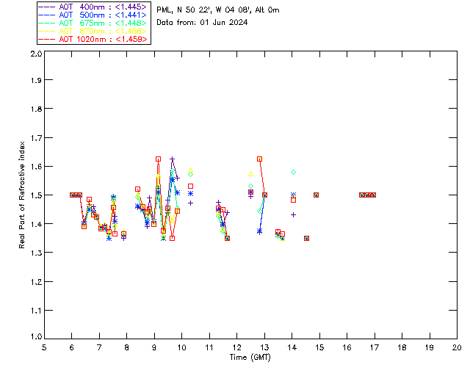Click the x-axis label 5
Screen dimensions: 470x376
coord(44,347)
